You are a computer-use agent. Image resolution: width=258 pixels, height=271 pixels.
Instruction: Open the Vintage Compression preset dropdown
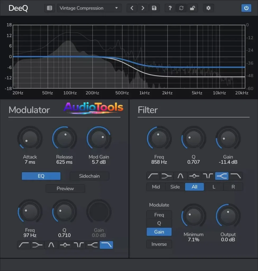[89, 8]
